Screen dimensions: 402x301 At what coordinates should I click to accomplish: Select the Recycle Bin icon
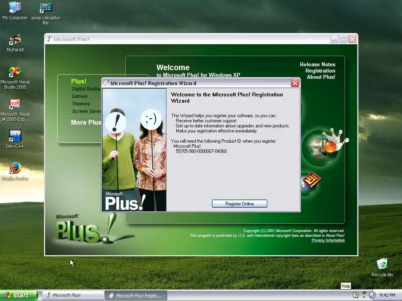click(x=382, y=267)
